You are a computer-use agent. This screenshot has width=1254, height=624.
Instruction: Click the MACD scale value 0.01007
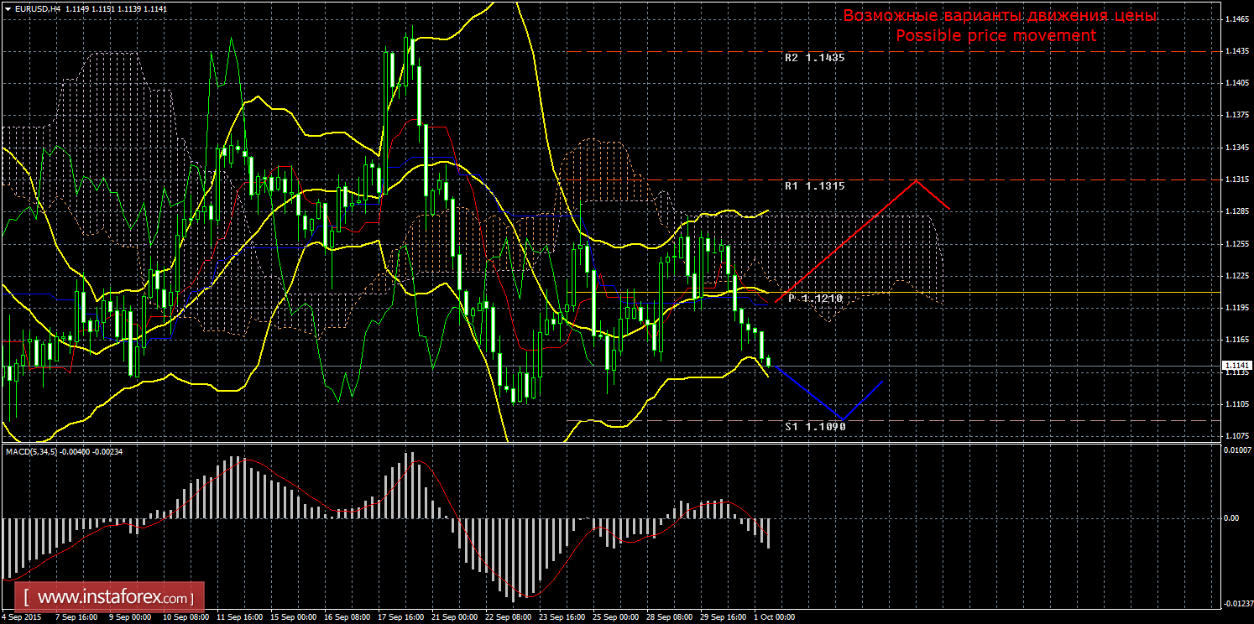pos(1236,452)
